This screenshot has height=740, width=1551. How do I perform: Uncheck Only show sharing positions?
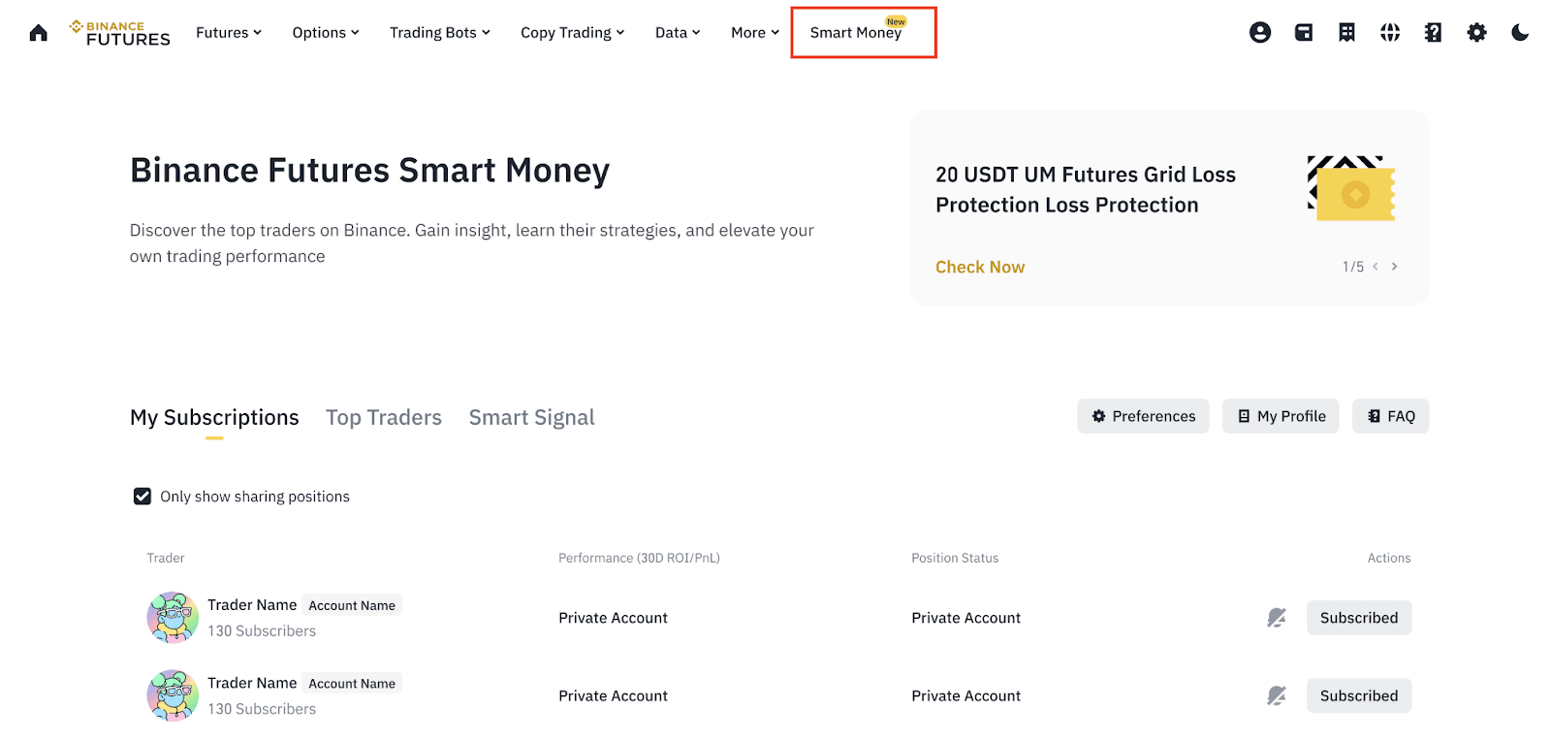click(x=142, y=497)
